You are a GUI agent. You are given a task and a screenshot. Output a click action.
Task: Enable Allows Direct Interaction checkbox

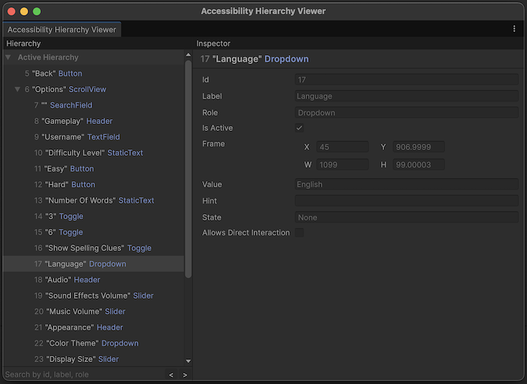coord(299,233)
